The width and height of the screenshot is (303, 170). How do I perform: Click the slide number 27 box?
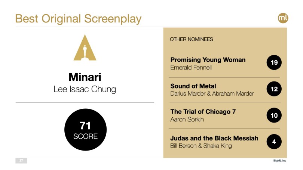coord(21,161)
